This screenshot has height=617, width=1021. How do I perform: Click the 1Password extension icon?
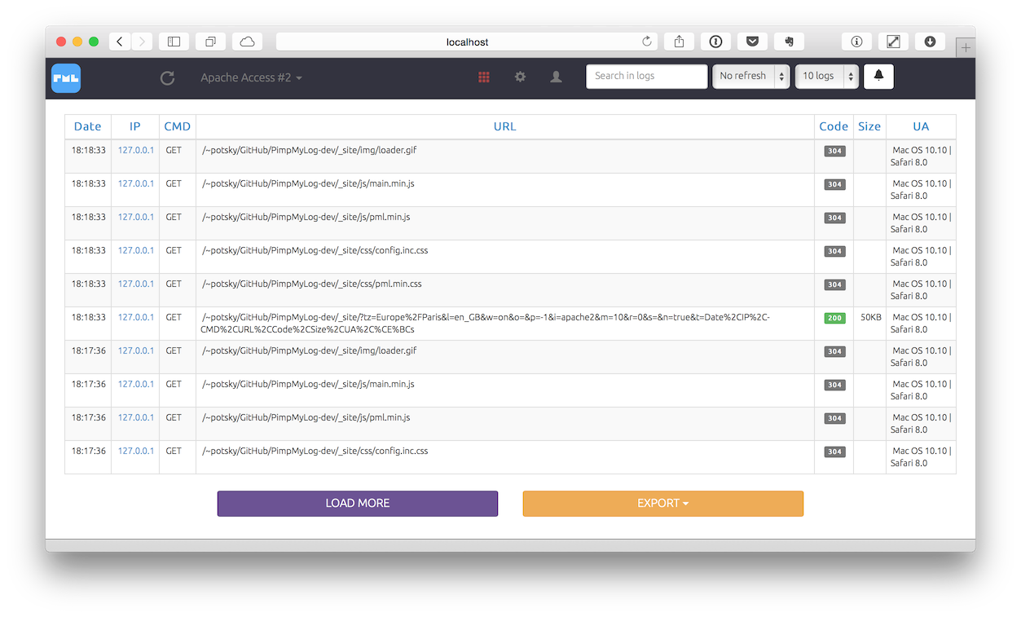[x=715, y=42]
